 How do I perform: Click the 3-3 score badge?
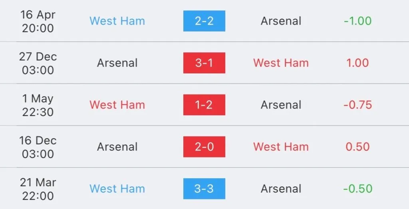click(x=204, y=189)
